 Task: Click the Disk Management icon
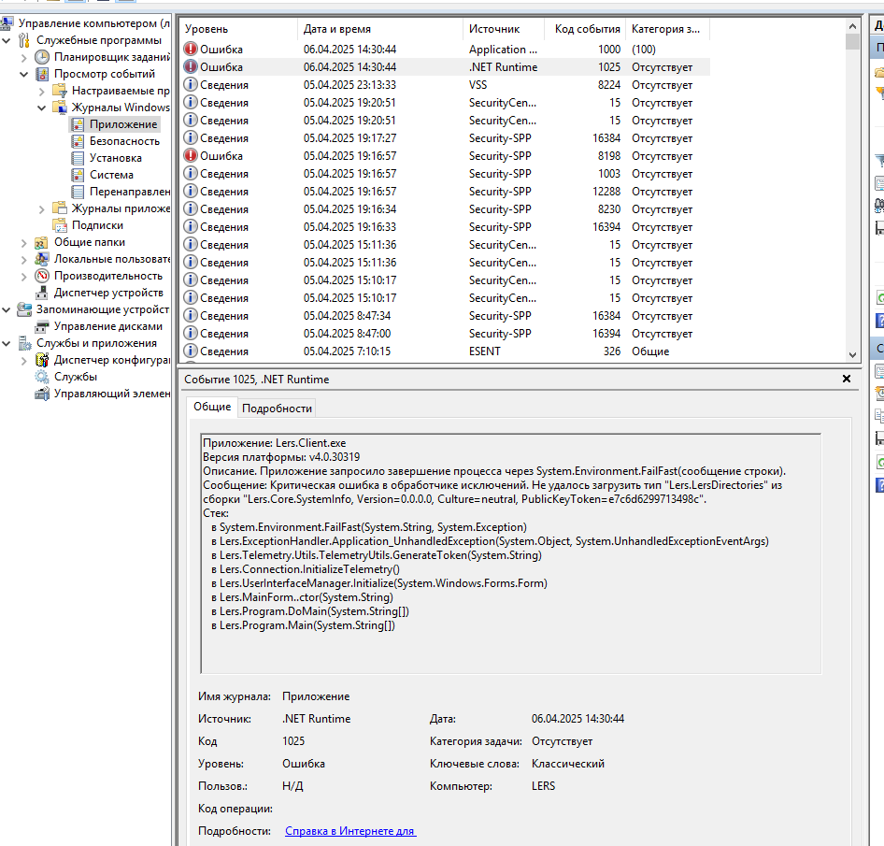[42, 326]
